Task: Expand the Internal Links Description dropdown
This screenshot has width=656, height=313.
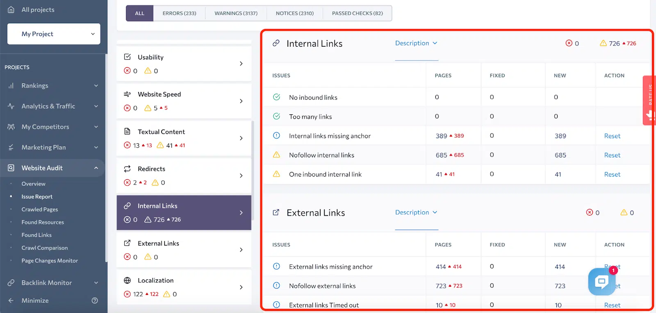Action: (416, 43)
